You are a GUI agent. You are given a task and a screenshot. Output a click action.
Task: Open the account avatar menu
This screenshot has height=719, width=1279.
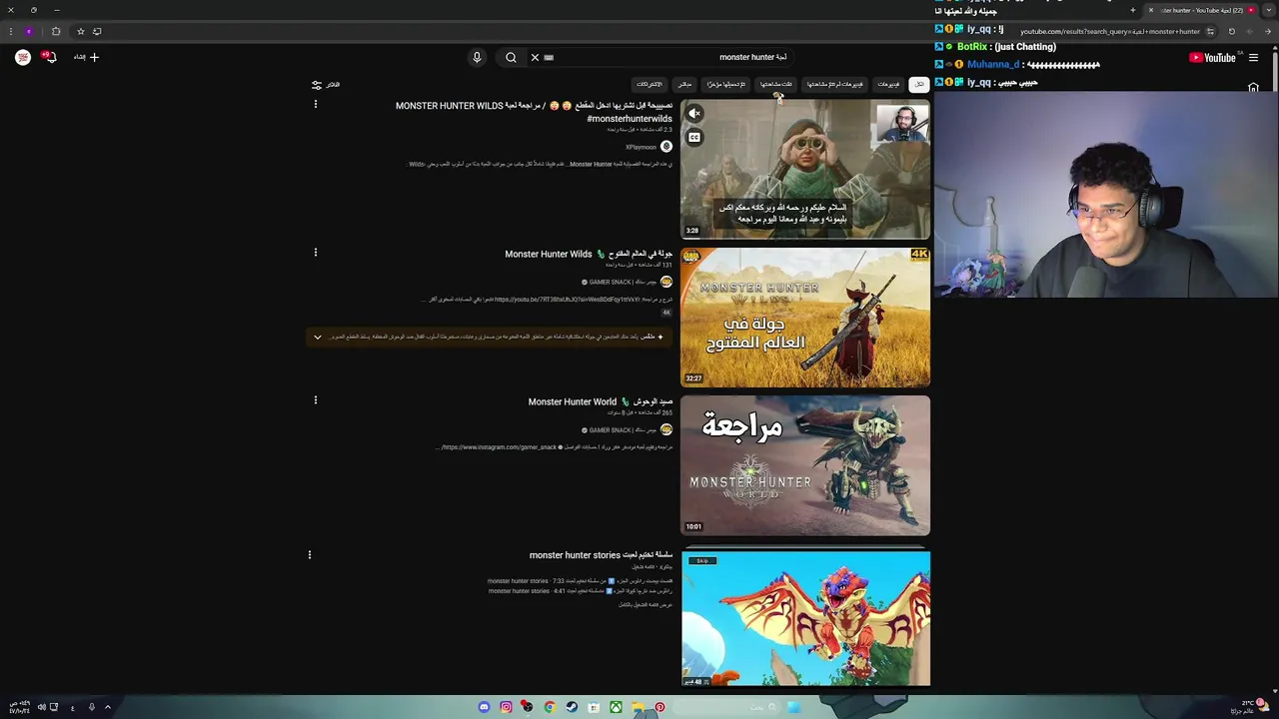coord(23,57)
